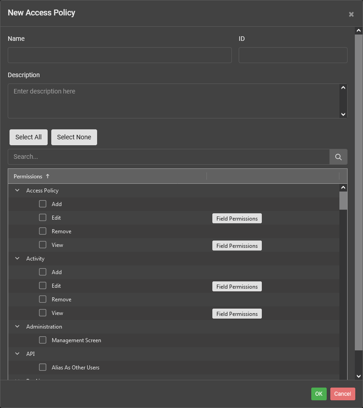Check the Alias As Other Users permission

(43, 367)
